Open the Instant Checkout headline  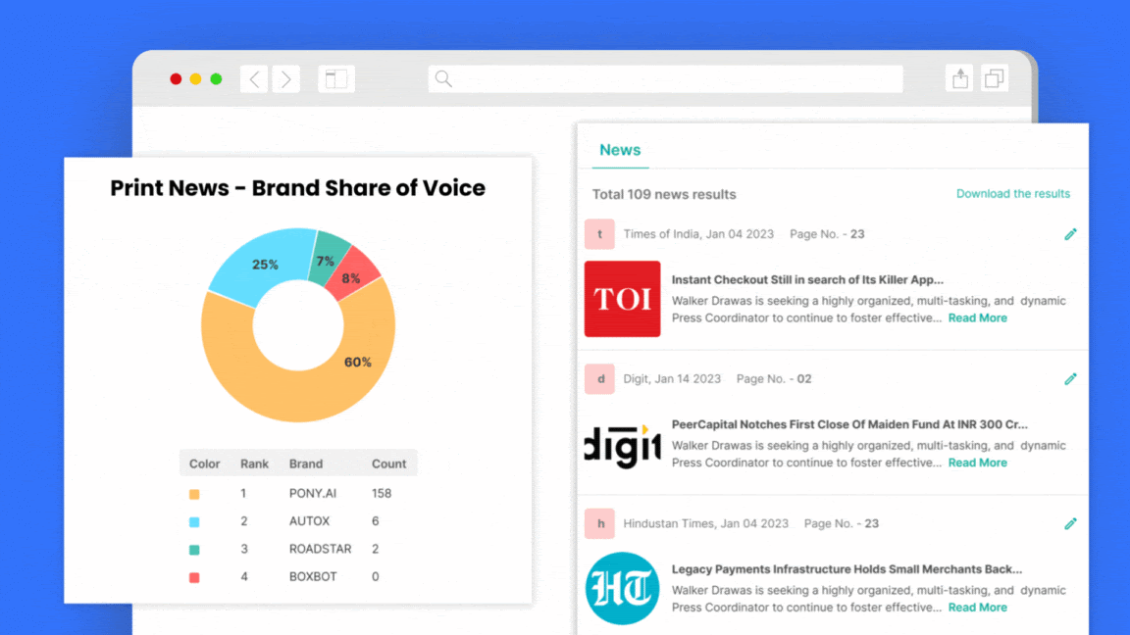click(x=807, y=280)
